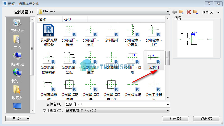Expand the 查找范围 Chinese folder dropdown
The height and width of the screenshot is (126, 224).
(x=168, y=12)
